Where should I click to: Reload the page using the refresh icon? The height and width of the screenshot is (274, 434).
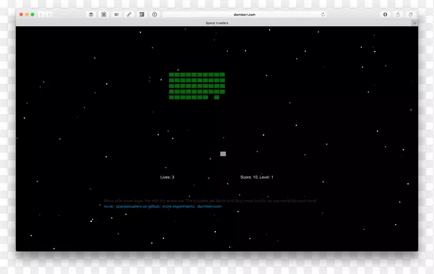pos(323,15)
